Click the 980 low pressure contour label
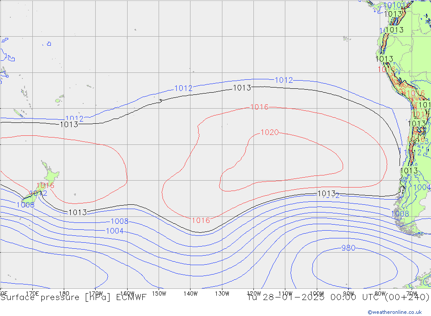 (x=348, y=248)
